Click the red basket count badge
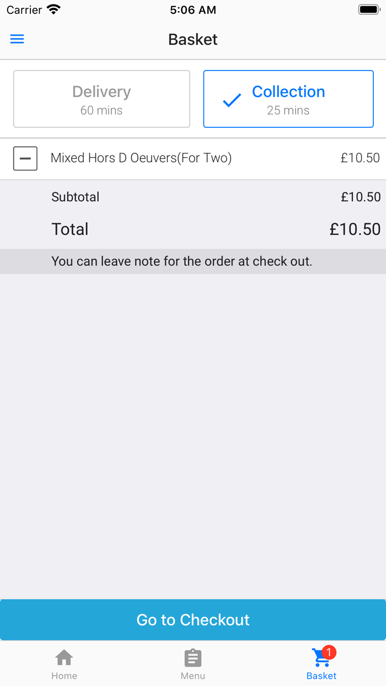This screenshot has width=386, height=686. [x=329, y=652]
